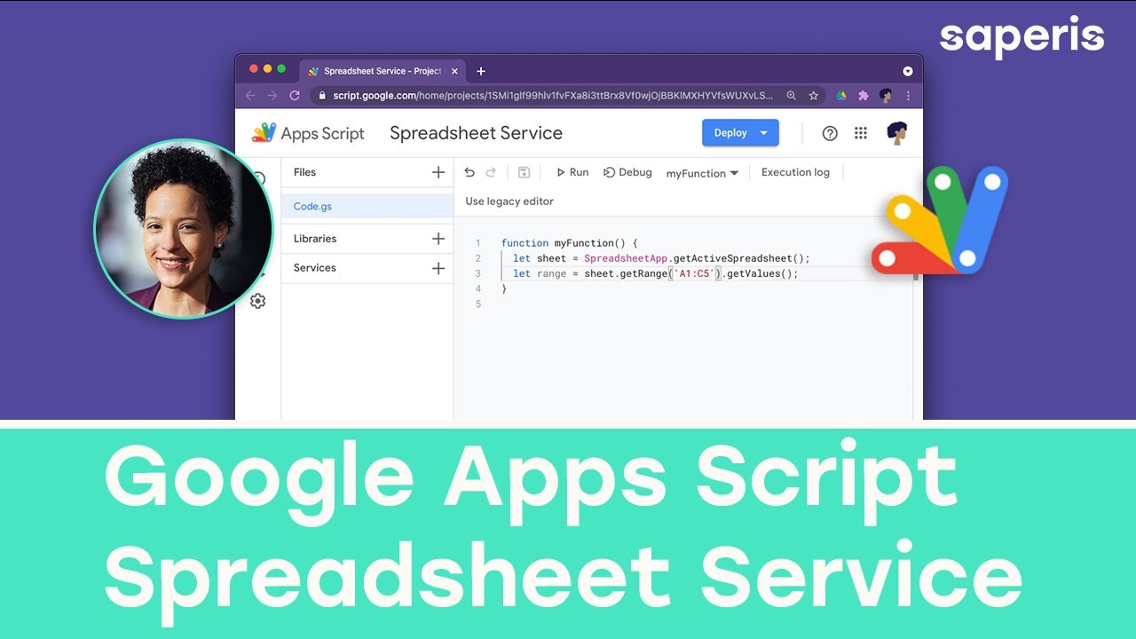Run the selected function

(x=572, y=172)
